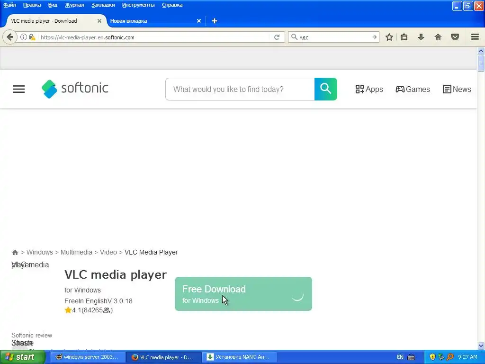The width and height of the screenshot is (485, 364).
Task: Switch to windows server 2003 taskbar item
Action: tap(88, 357)
